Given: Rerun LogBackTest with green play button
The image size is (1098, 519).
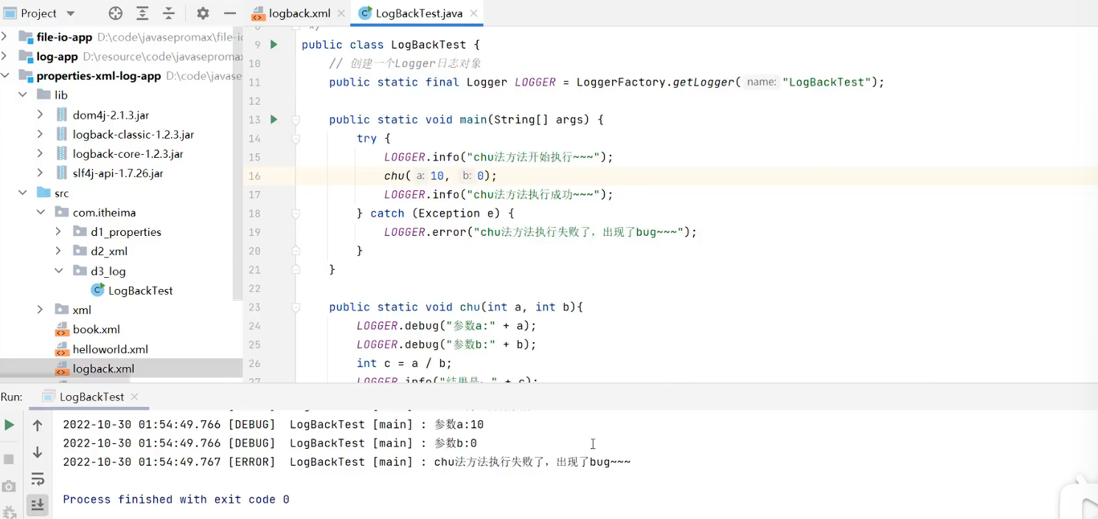Looking at the screenshot, I should (x=9, y=425).
